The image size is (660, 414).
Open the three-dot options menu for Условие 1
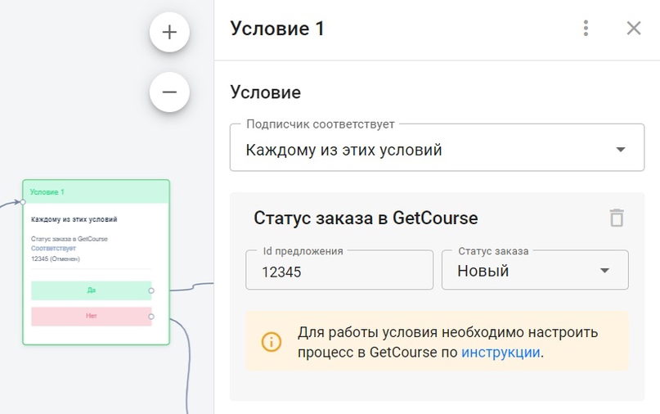586,28
